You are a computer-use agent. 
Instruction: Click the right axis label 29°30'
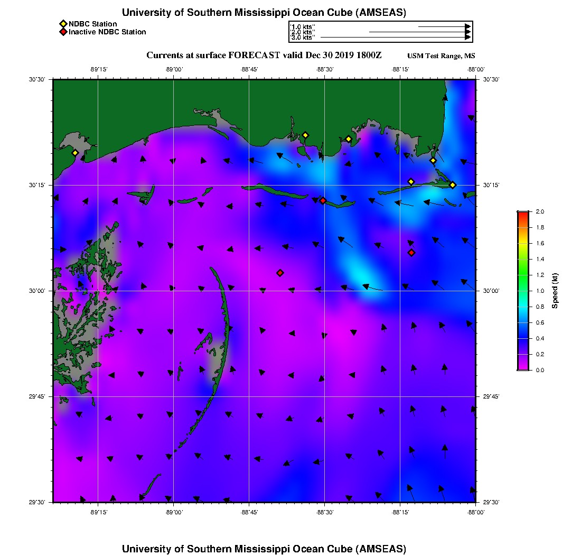tap(491, 502)
